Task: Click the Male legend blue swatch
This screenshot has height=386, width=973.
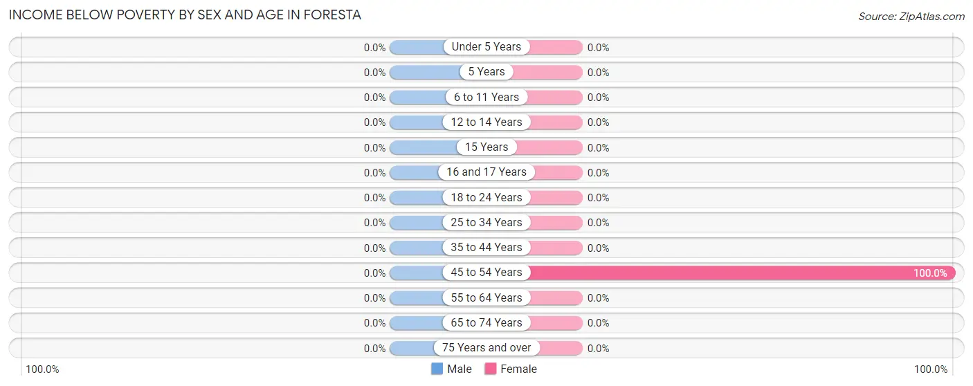Action: click(x=437, y=369)
